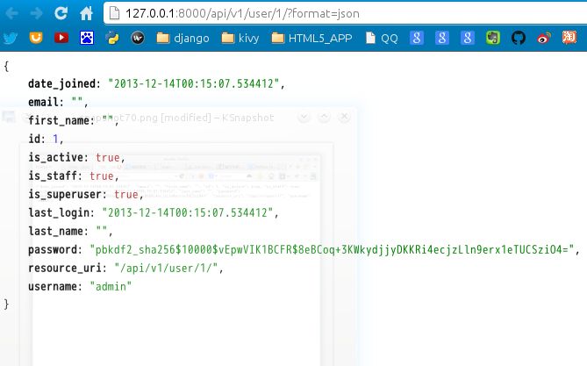Click the true value of is_active

tap(107, 157)
